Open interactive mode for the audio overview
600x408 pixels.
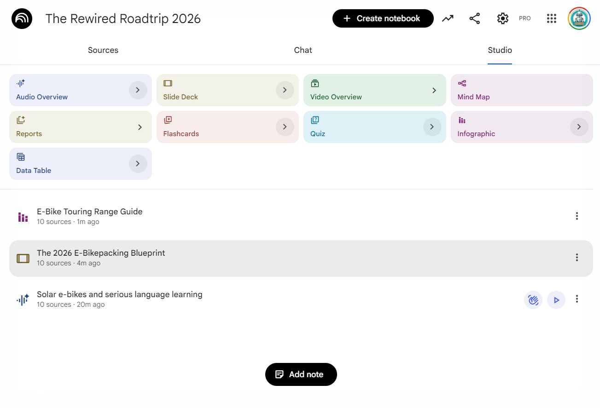click(x=533, y=300)
